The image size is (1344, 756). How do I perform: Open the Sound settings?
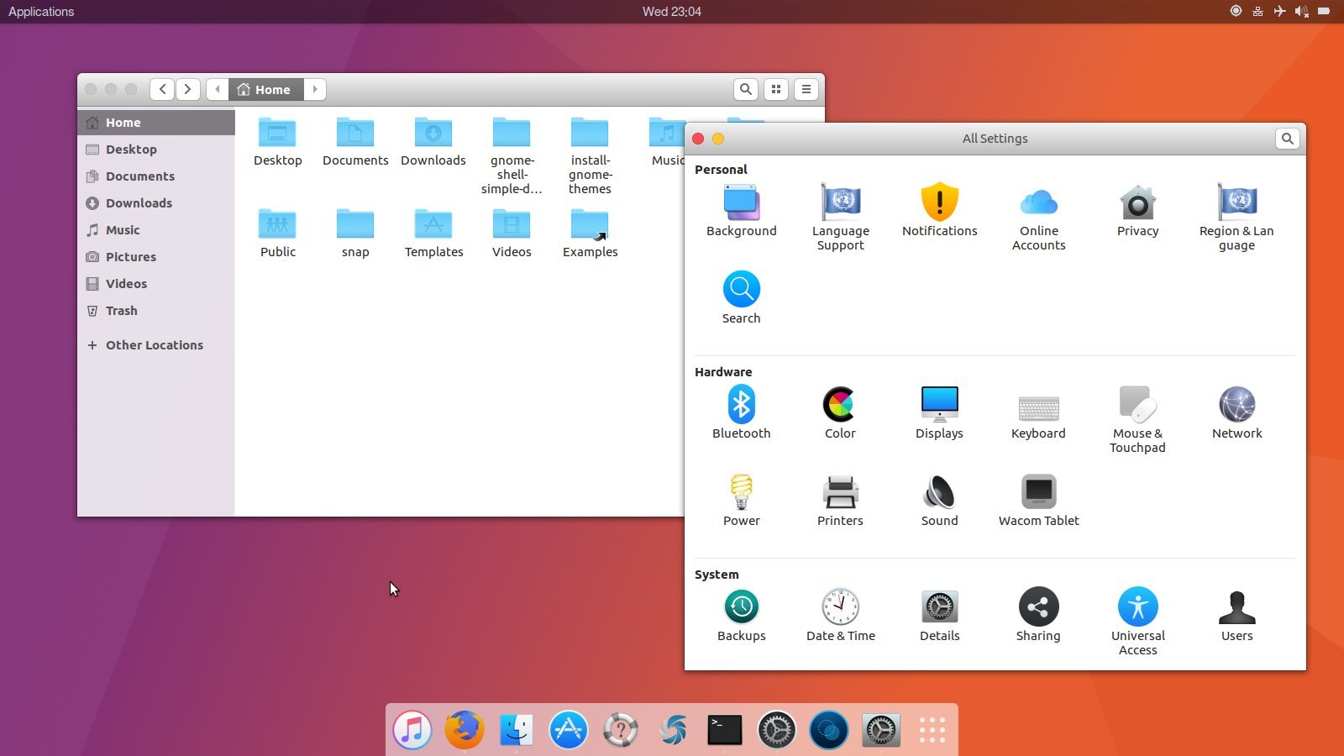(939, 493)
